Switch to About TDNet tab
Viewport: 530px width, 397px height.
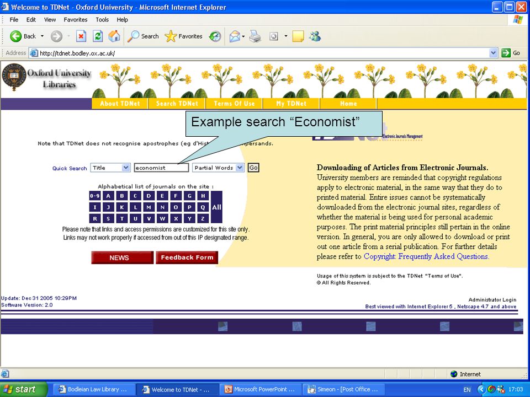(x=120, y=104)
